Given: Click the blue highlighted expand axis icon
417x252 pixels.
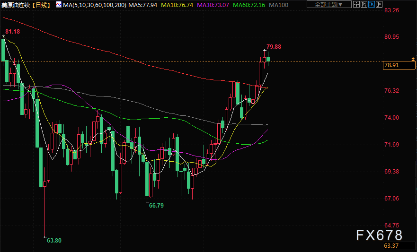Looking at the screenshot, I should [372, 4].
